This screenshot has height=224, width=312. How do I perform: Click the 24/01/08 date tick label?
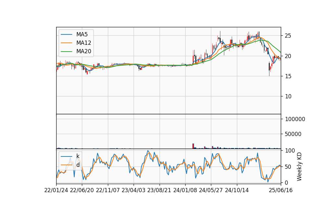(185, 190)
